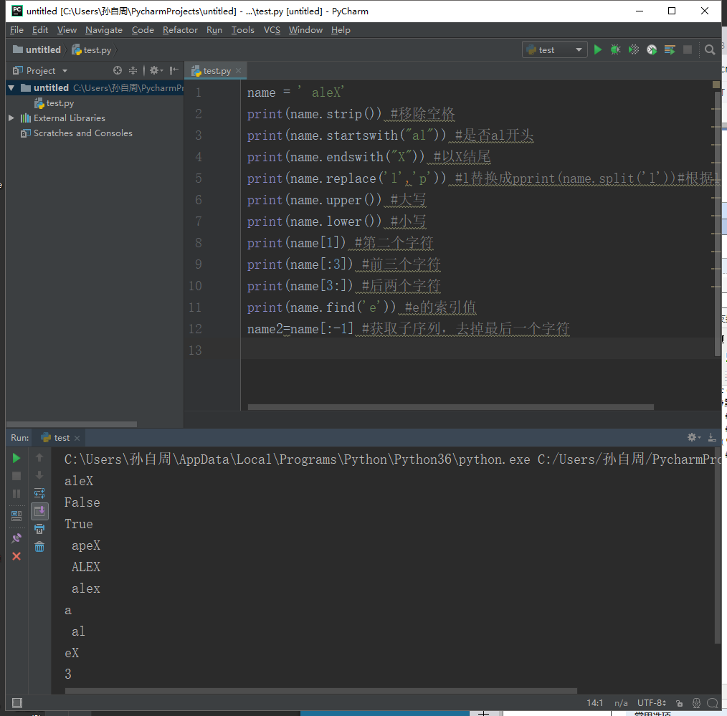
Task: Open the Edit menu
Action: 40,29
